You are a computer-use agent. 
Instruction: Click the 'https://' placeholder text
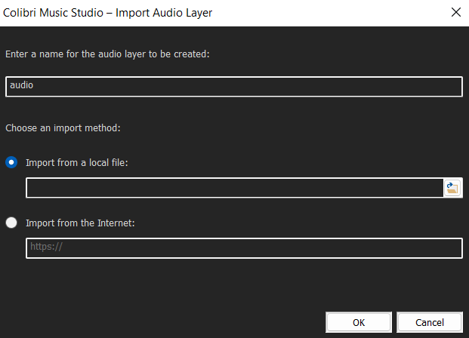(x=45, y=248)
